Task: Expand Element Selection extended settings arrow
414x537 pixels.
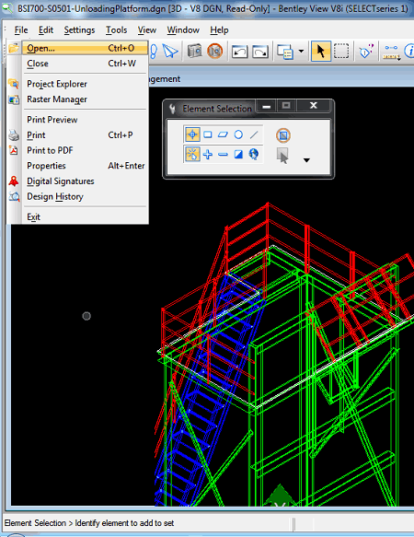Action: click(x=306, y=160)
